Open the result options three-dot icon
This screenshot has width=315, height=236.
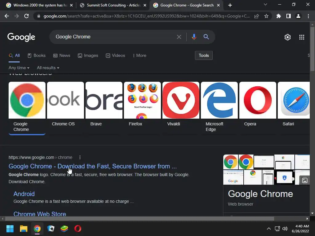(80, 157)
